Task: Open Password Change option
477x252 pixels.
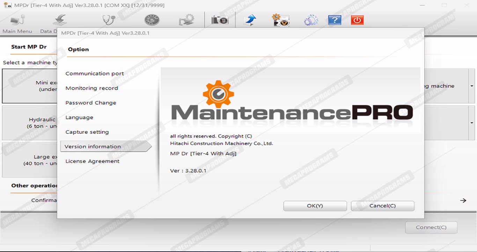Action: coord(91,103)
